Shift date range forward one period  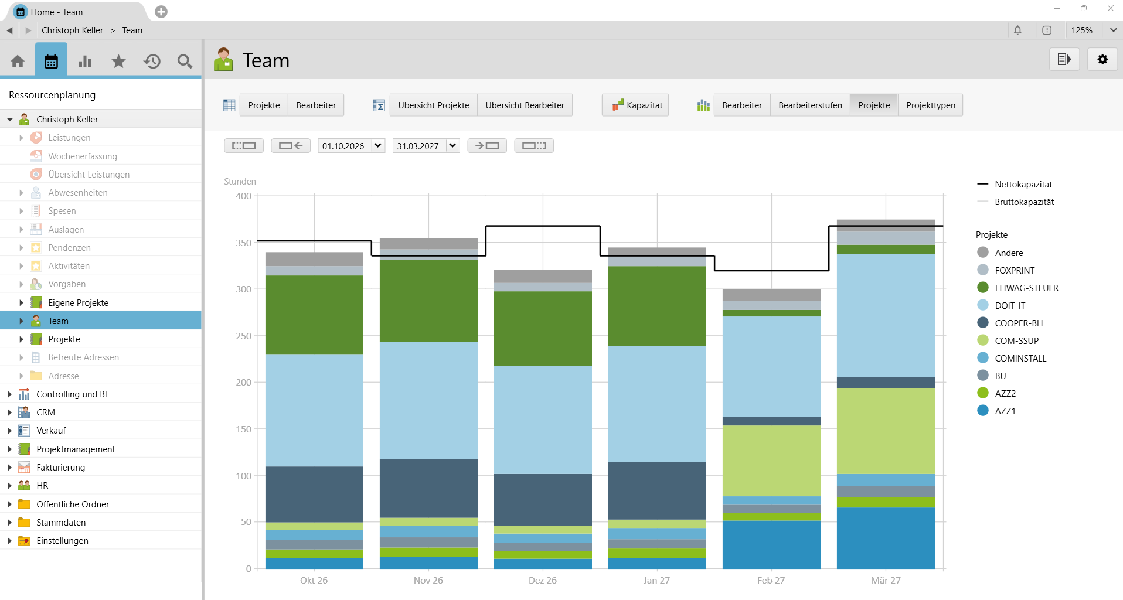coord(487,145)
